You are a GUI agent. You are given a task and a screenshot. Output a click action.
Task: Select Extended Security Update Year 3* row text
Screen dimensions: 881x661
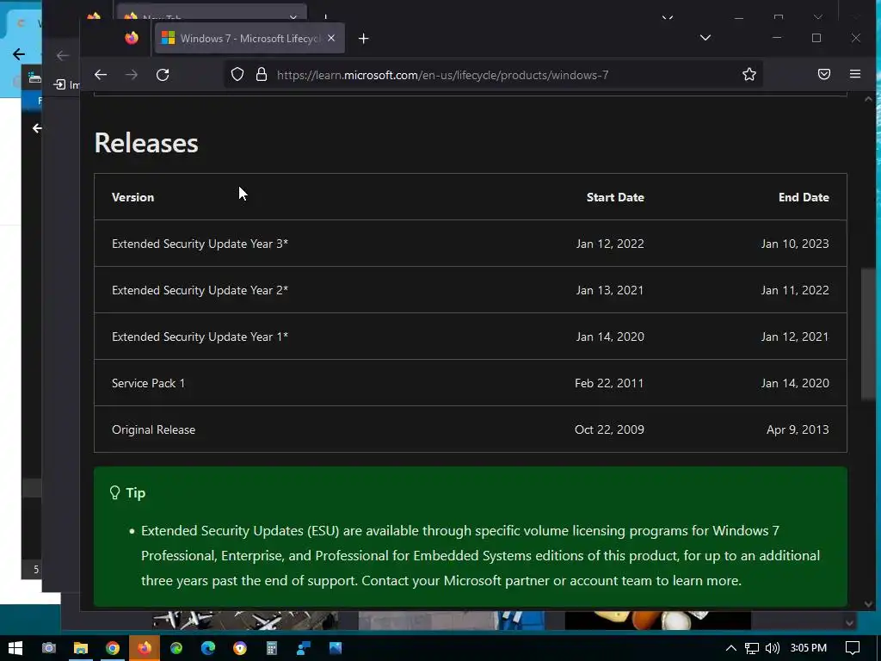coord(200,244)
